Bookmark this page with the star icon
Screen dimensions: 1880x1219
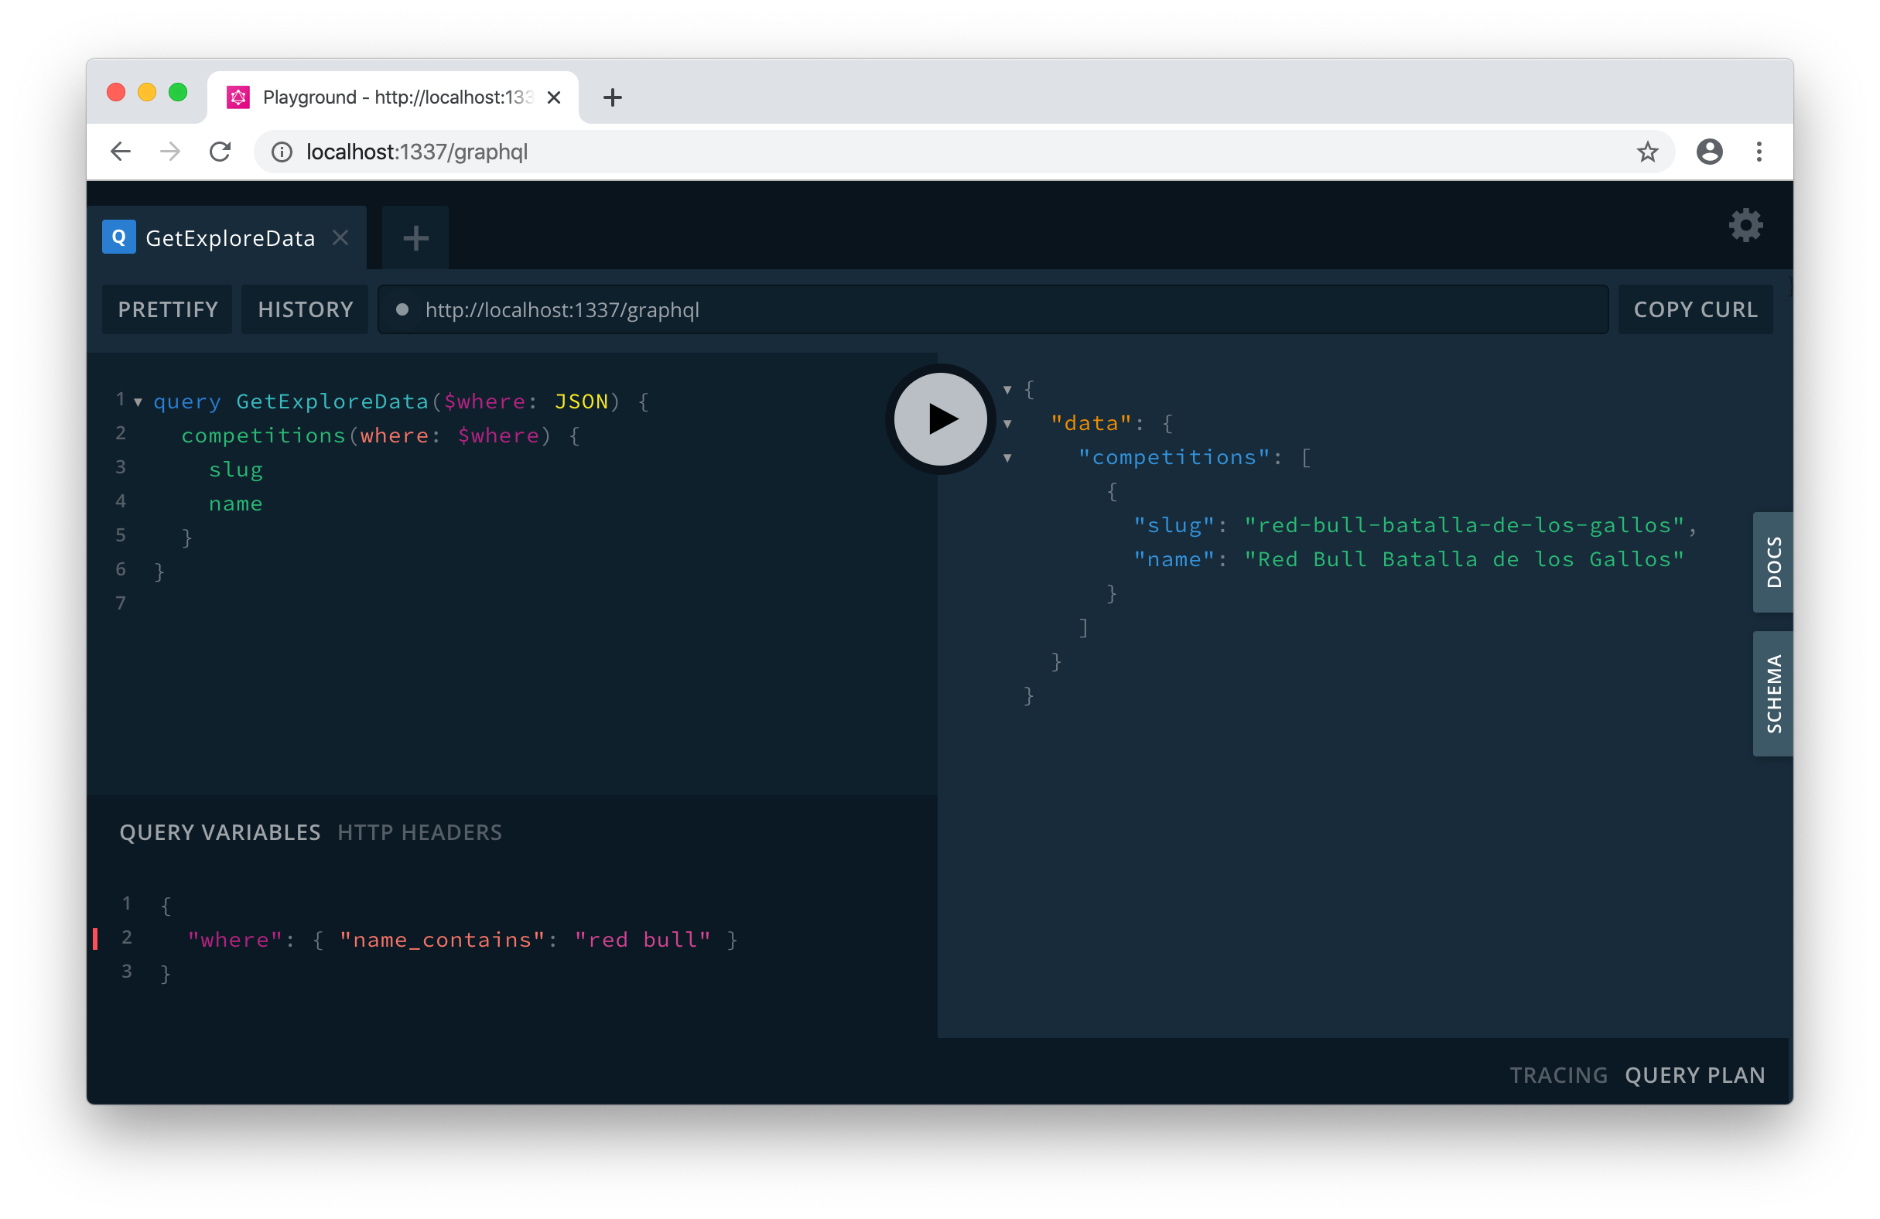click(x=1647, y=152)
